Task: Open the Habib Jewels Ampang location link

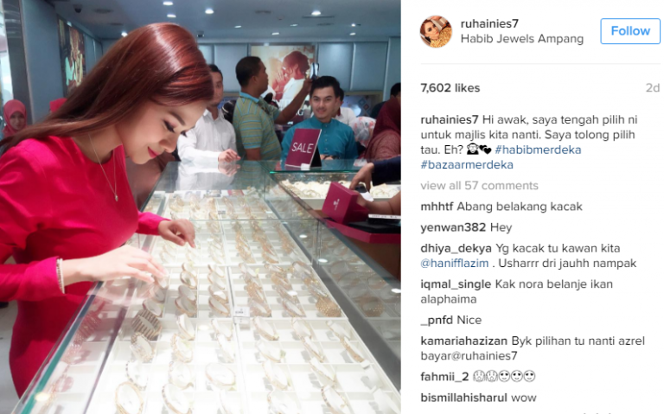Action: click(x=521, y=39)
